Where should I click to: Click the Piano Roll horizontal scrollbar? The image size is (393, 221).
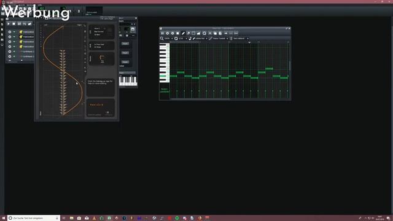[x=200, y=99]
